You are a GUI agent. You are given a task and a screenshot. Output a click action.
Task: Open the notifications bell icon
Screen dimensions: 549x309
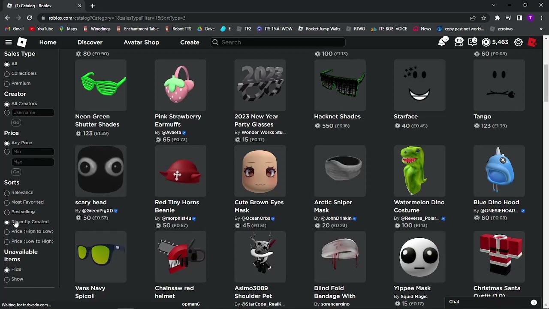pyautogui.click(x=442, y=42)
